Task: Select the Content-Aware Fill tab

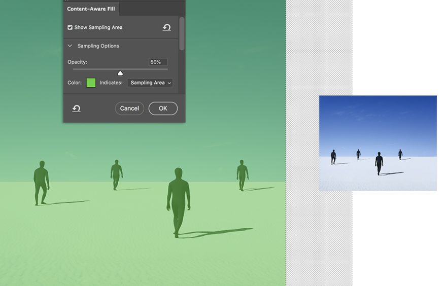Action: 91,9
